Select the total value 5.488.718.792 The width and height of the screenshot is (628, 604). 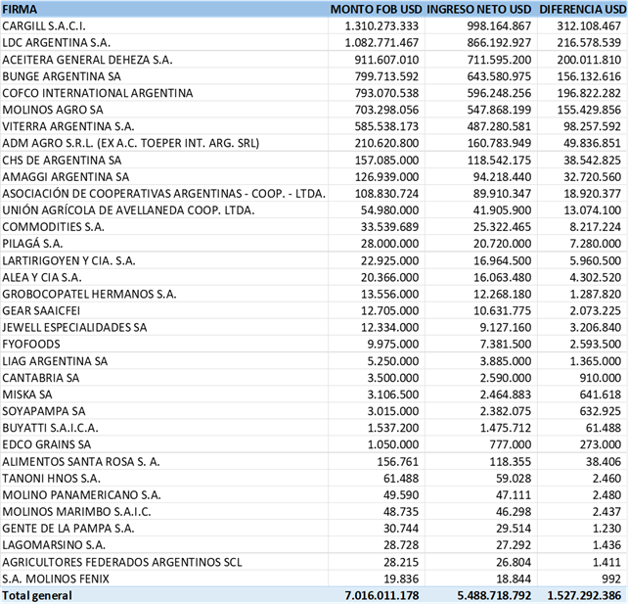[494, 595]
